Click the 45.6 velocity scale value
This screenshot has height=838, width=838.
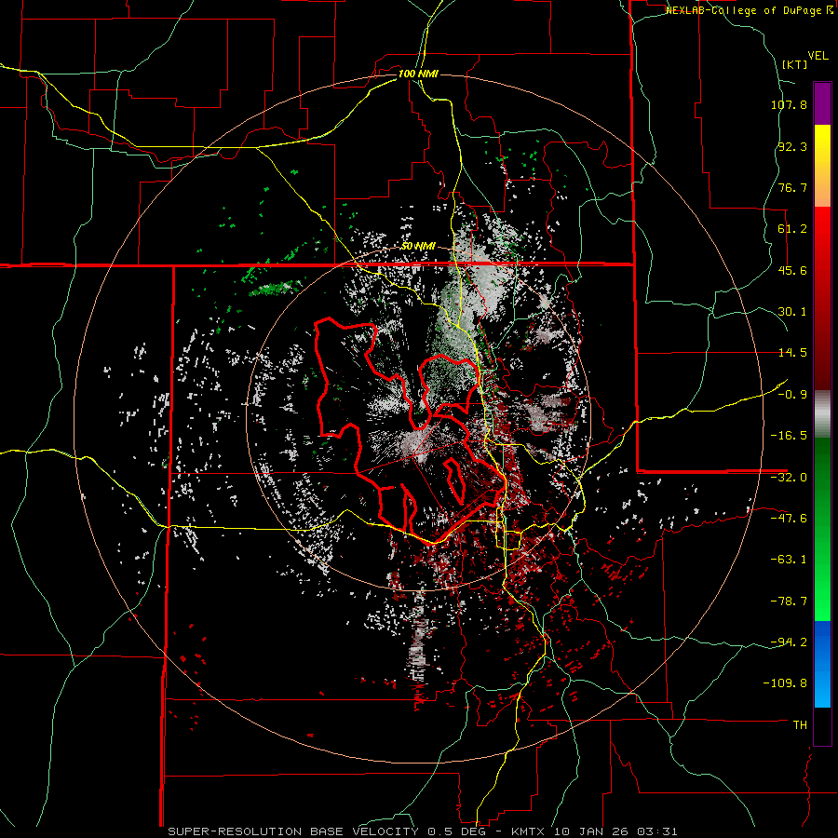[792, 270]
